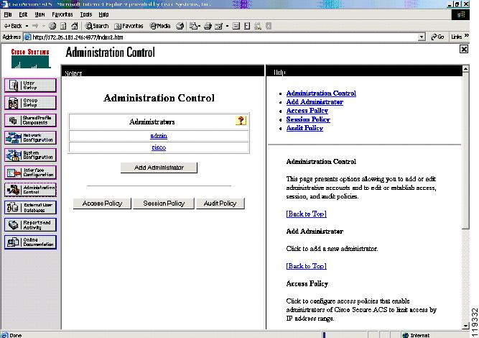Open the Media toolbar button
The width and height of the screenshot is (479, 338).
tap(160, 26)
